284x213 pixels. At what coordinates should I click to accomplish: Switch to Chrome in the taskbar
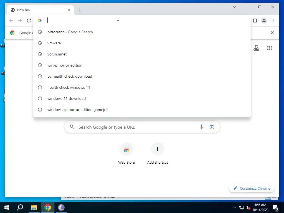point(48,207)
